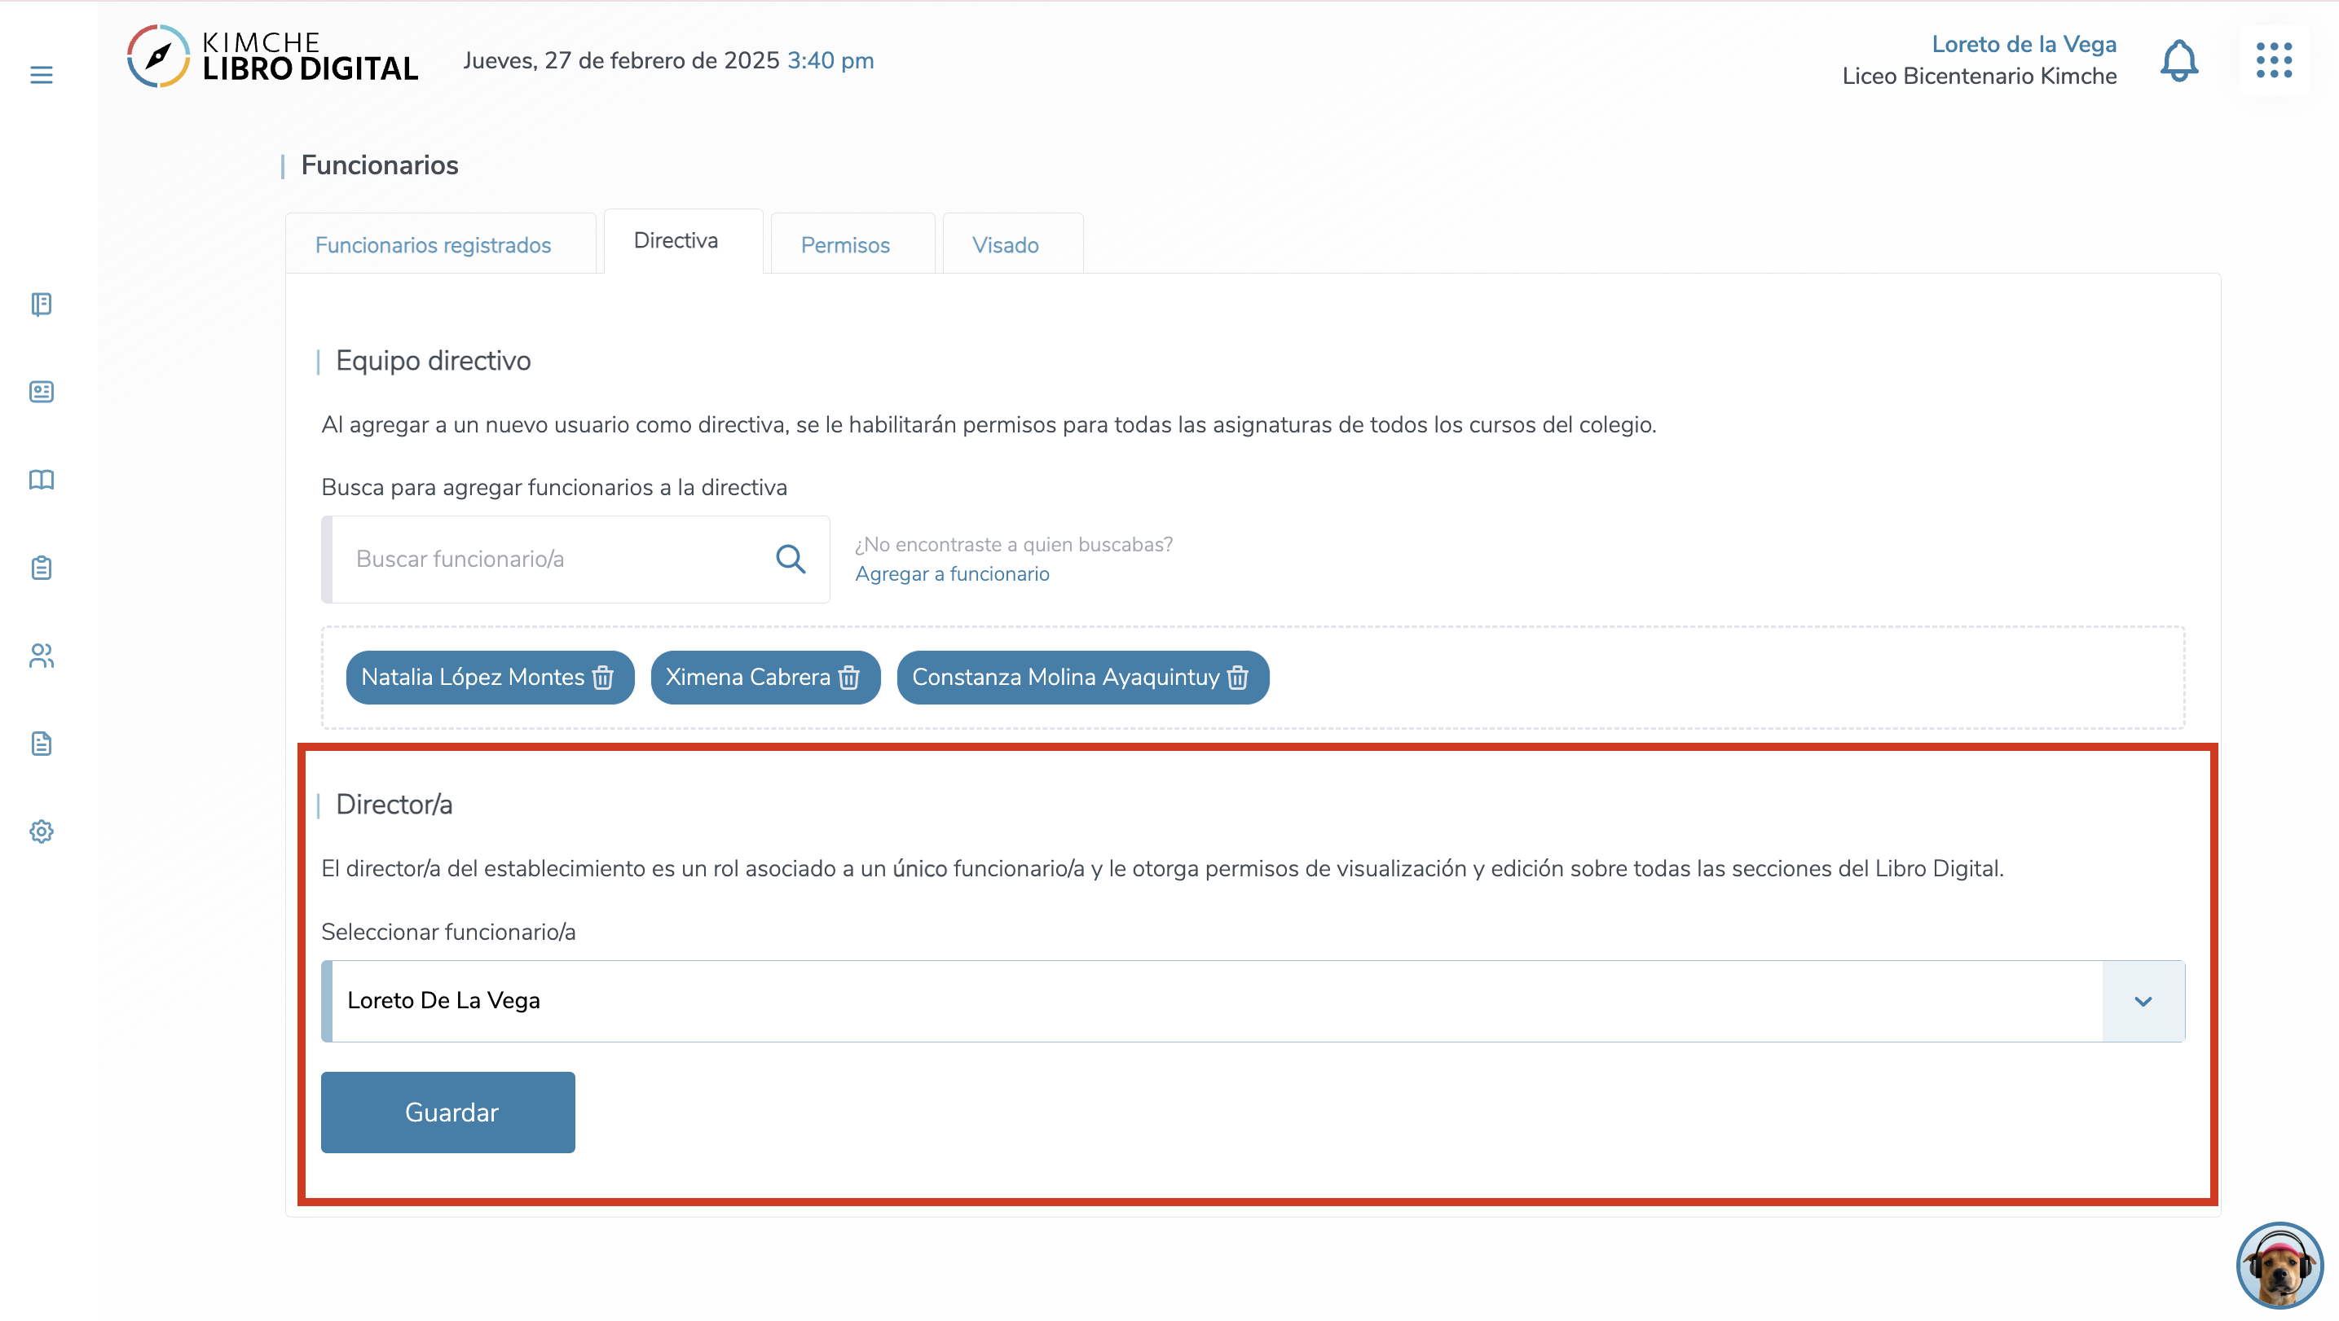Click the notebook icon in sidebar
Screen dimensions: 2339x1321
click(41, 304)
